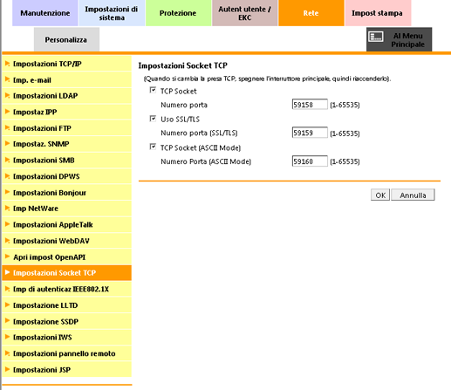
Task: Click arrow icon beside Impostazioni LDAP
Action: coord(8,95)
